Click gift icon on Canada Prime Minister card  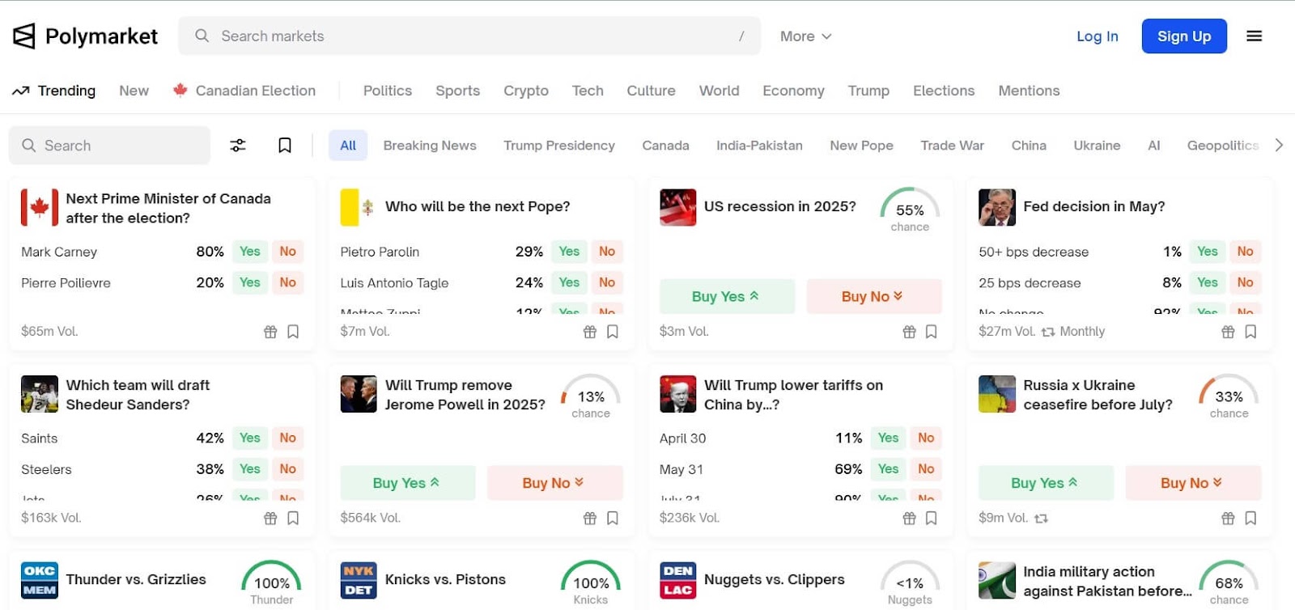(270, 332)
